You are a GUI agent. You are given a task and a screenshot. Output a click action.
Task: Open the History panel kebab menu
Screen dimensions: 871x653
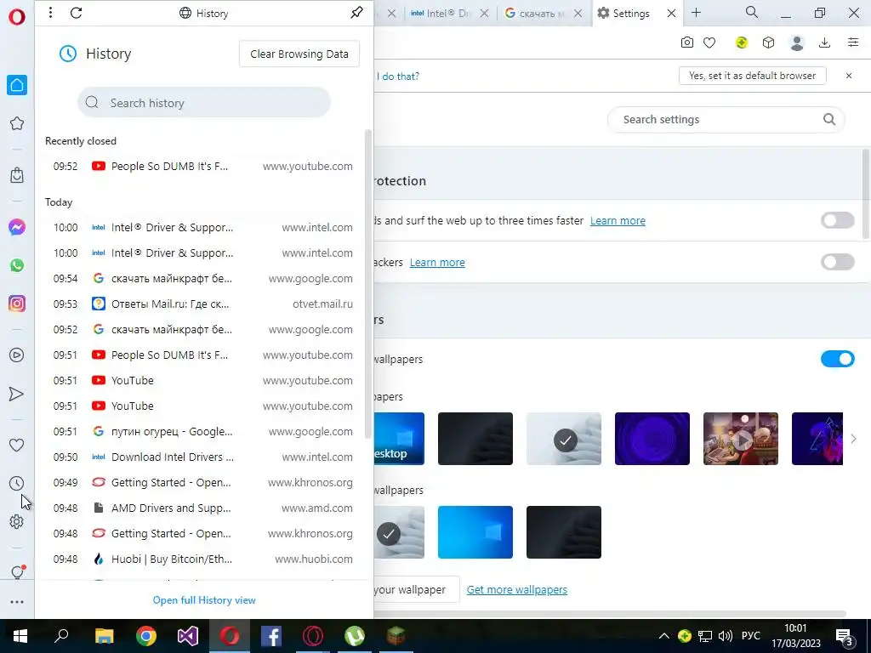50,12
